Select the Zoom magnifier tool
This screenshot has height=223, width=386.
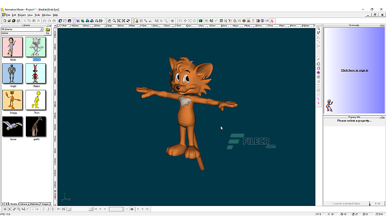click(114, 21)
